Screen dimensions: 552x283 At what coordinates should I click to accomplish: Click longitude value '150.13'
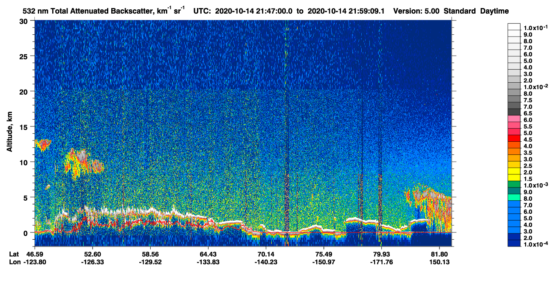click(x=439, y=262)
